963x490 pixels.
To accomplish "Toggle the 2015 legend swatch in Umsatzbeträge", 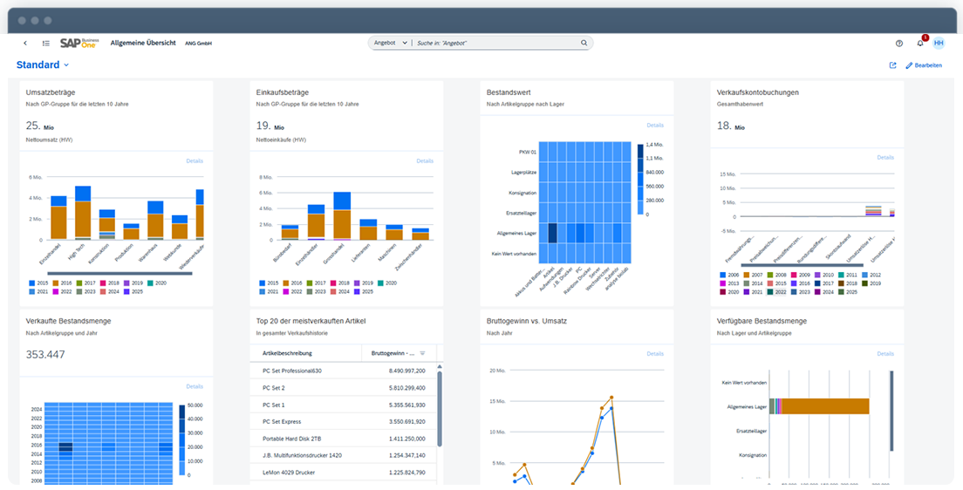I will click(x=31, y=283).
